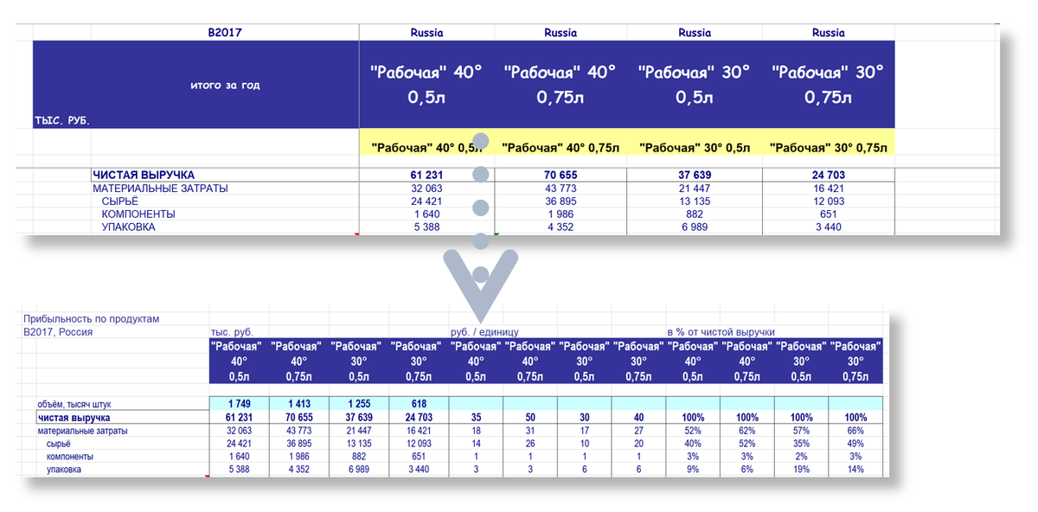Select the B2017 header cell in upper table

[x=225, y=33]
